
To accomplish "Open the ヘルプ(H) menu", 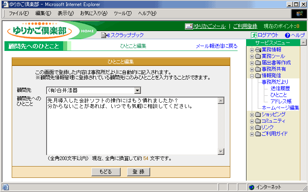I will [x=147, y=13].
